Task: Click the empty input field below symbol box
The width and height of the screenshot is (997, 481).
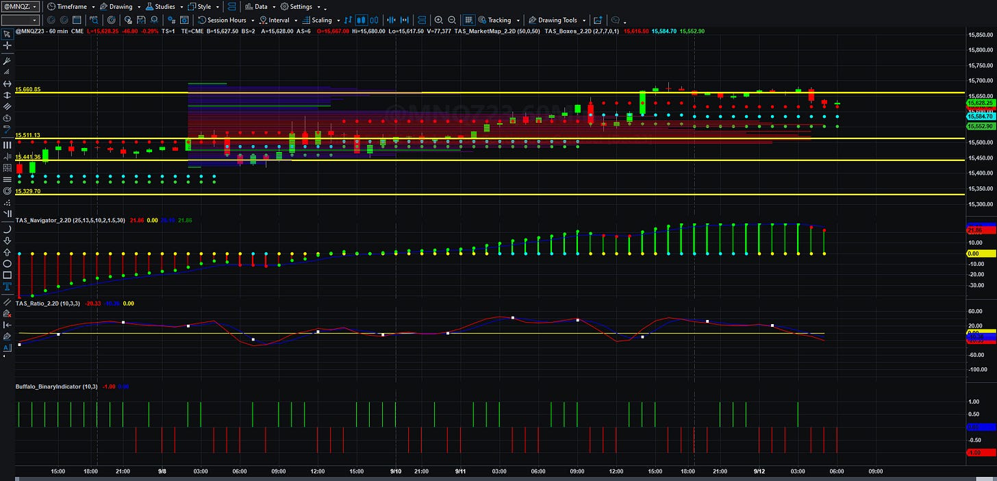Action: pos(20,20)
